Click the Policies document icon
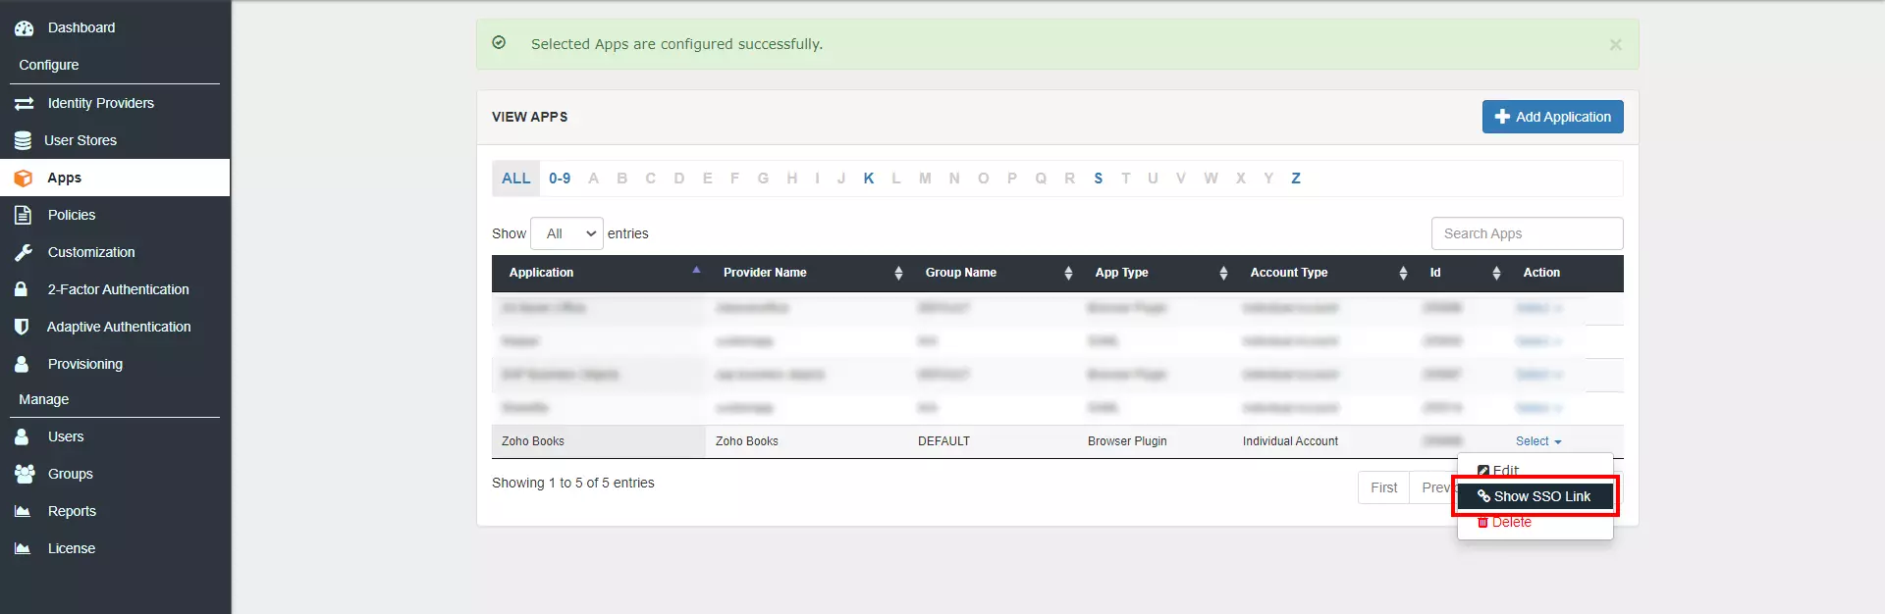The image size is (1885, 614). [x=23, y=215]
